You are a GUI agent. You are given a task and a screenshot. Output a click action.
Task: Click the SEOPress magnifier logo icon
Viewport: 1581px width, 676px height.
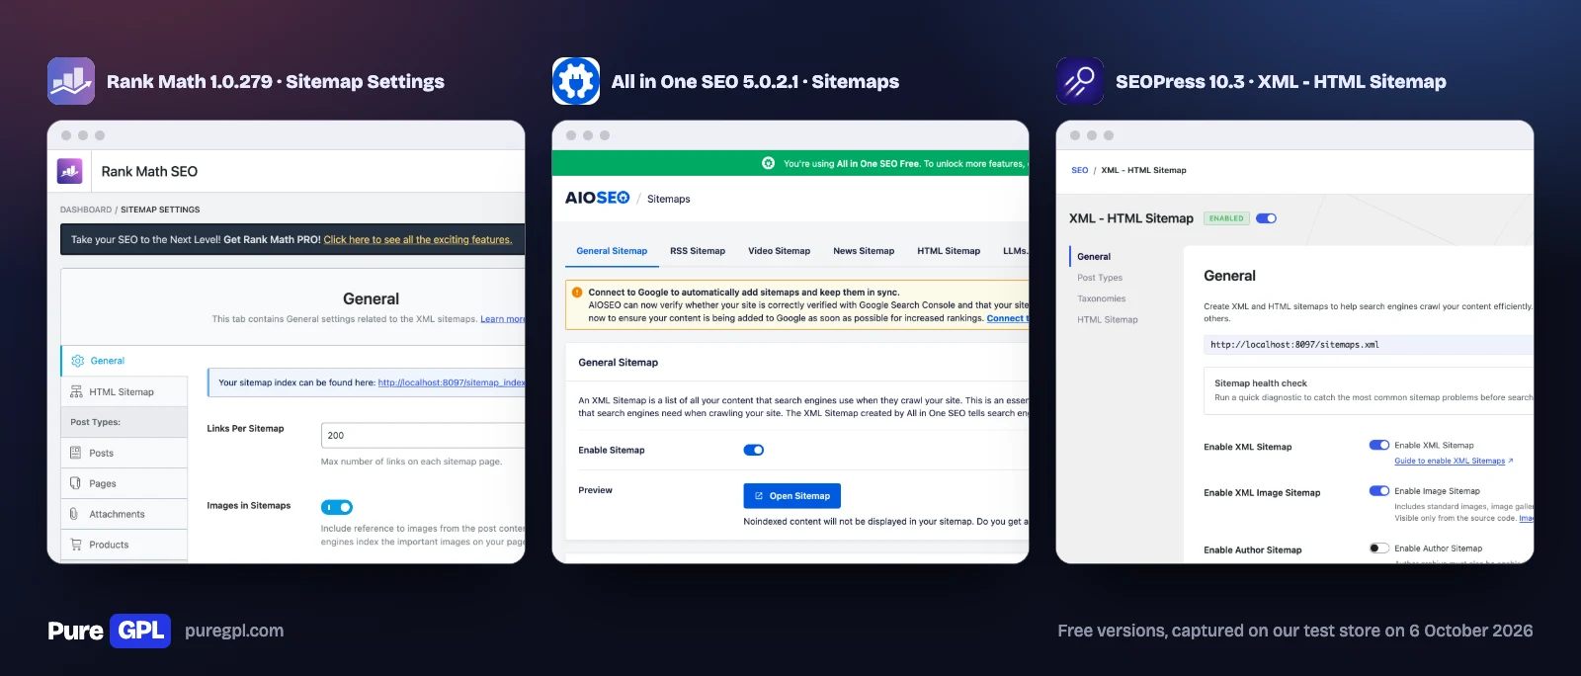[1080, 81]
